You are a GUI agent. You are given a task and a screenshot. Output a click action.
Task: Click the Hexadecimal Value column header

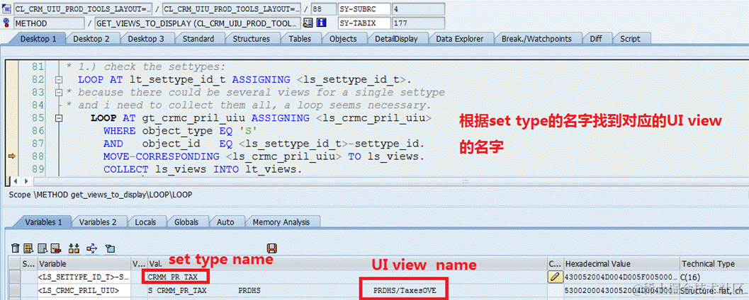(x=621, y=263)
